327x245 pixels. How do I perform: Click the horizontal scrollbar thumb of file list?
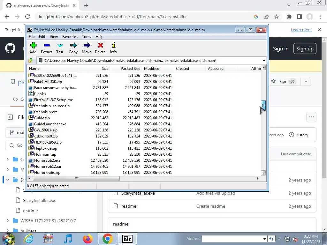point(76,179)
